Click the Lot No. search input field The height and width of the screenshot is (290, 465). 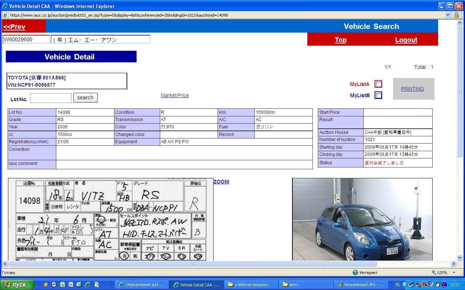point(51,98)
